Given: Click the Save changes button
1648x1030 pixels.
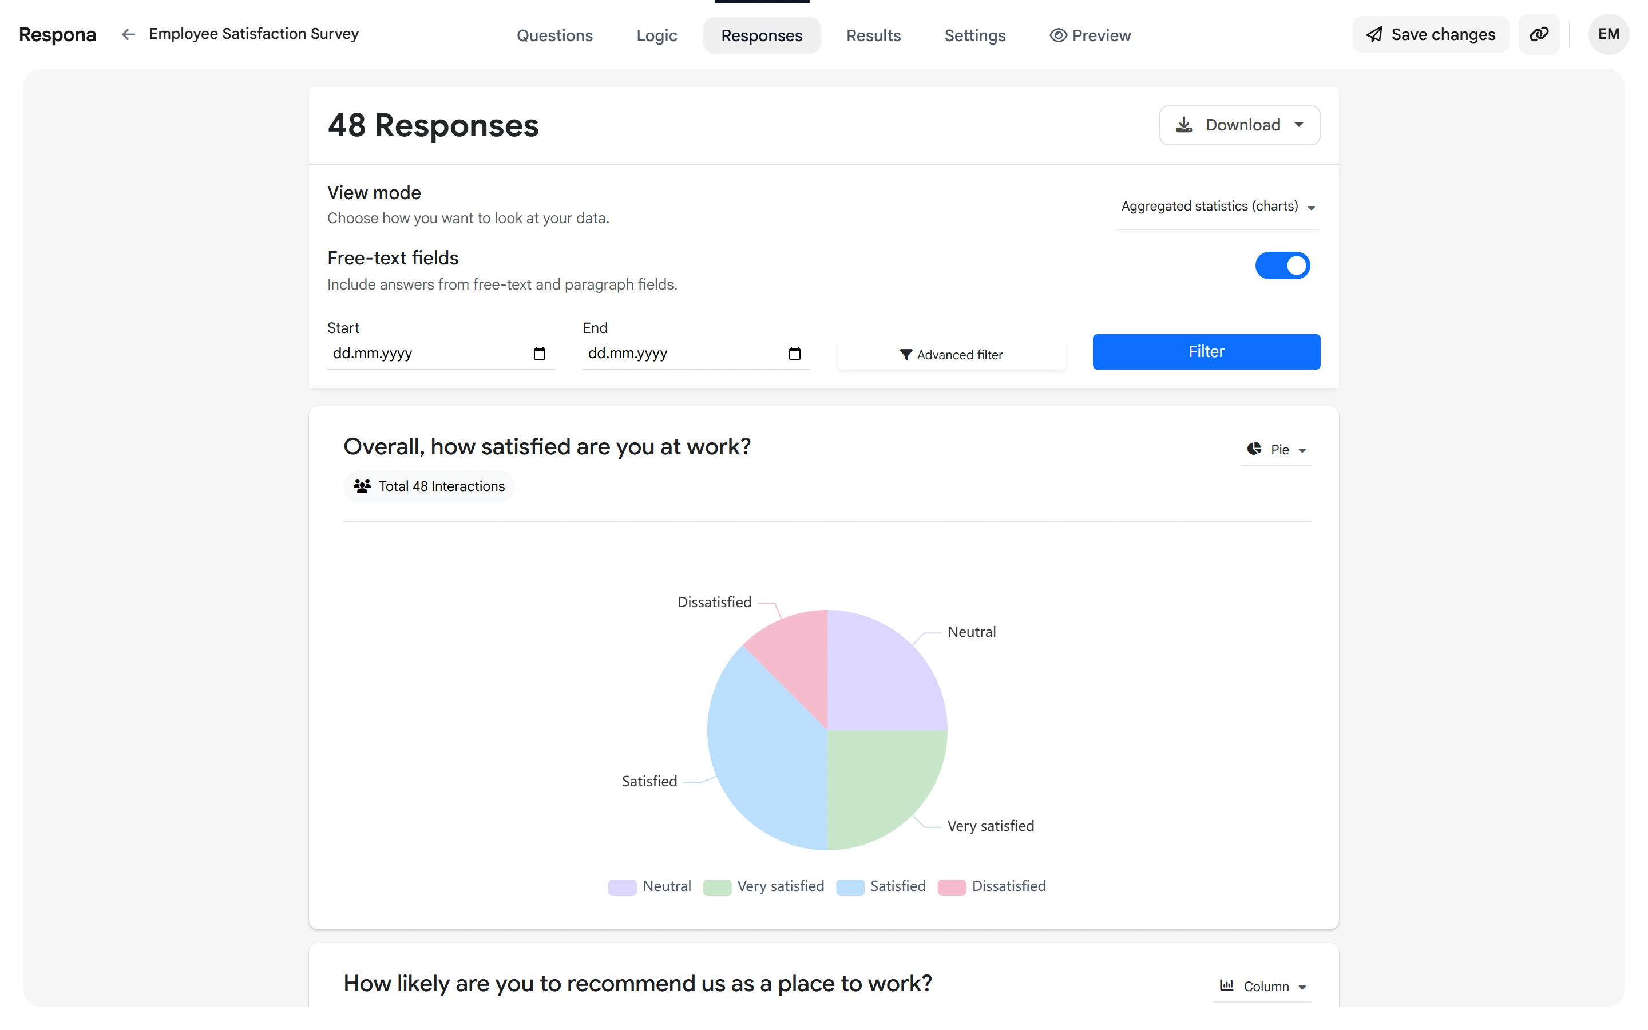Looking at the screenshot, I should 1430,35.
